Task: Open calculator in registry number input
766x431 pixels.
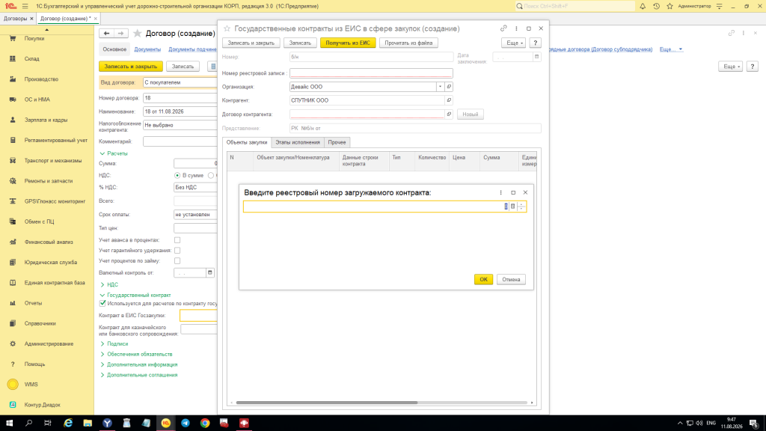Action: point(512,207)
